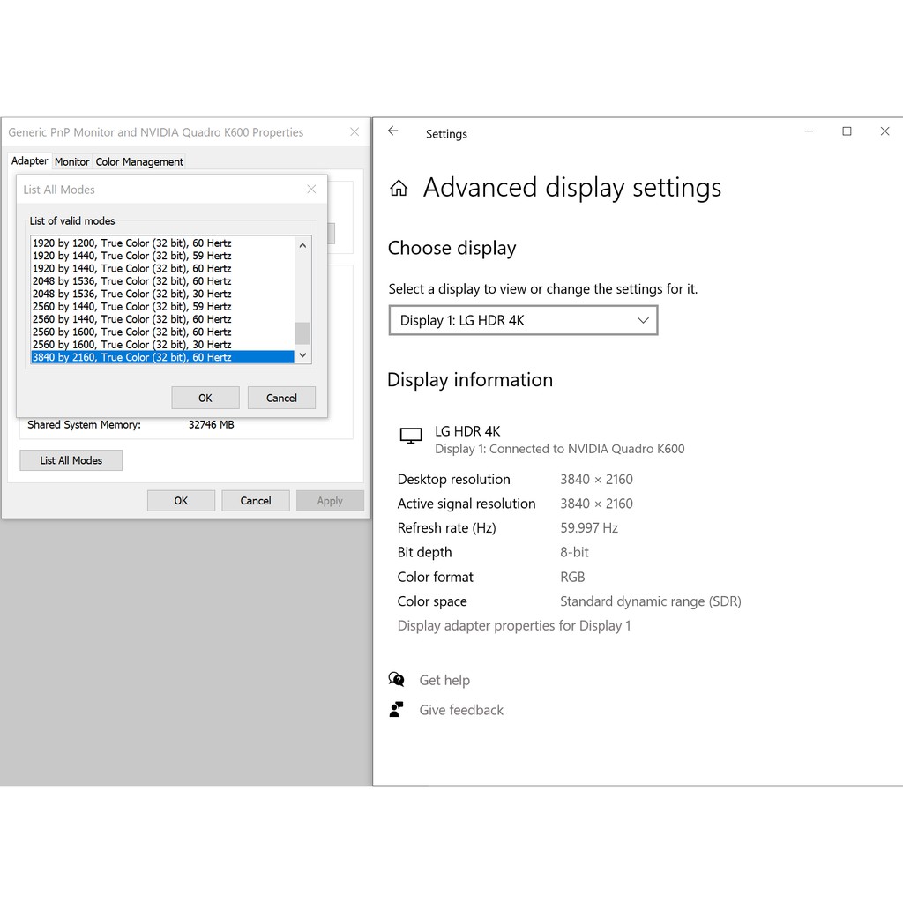
Task: Click the List All Modes button
Action: pyautogui.click(x=71, y=460)
